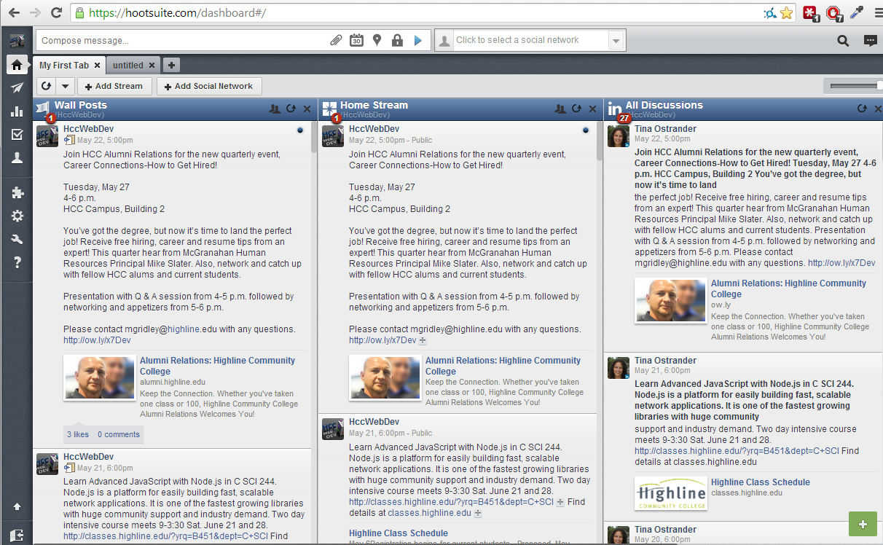
Task: Open the social network selector dropdown arrow
Action: 616,41
